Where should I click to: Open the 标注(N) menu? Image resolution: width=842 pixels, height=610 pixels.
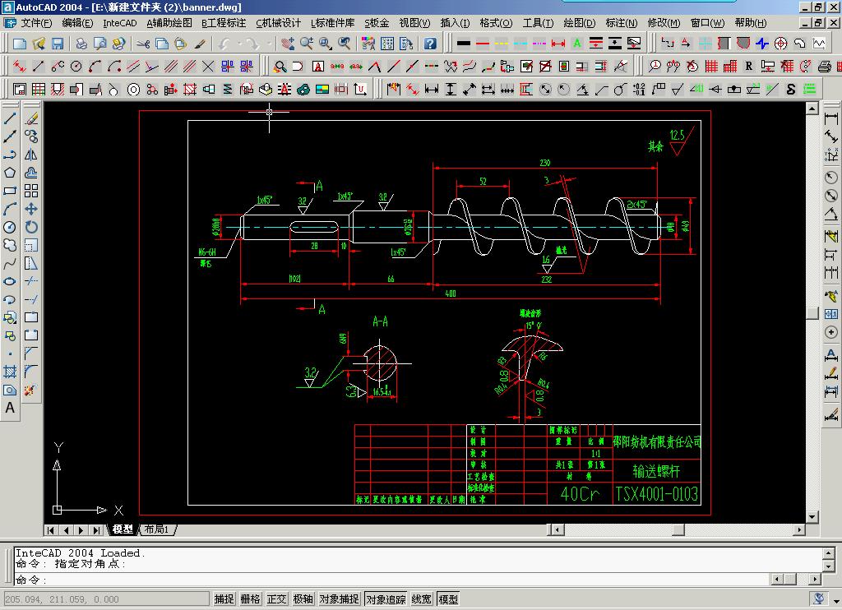tap(622, 23)
